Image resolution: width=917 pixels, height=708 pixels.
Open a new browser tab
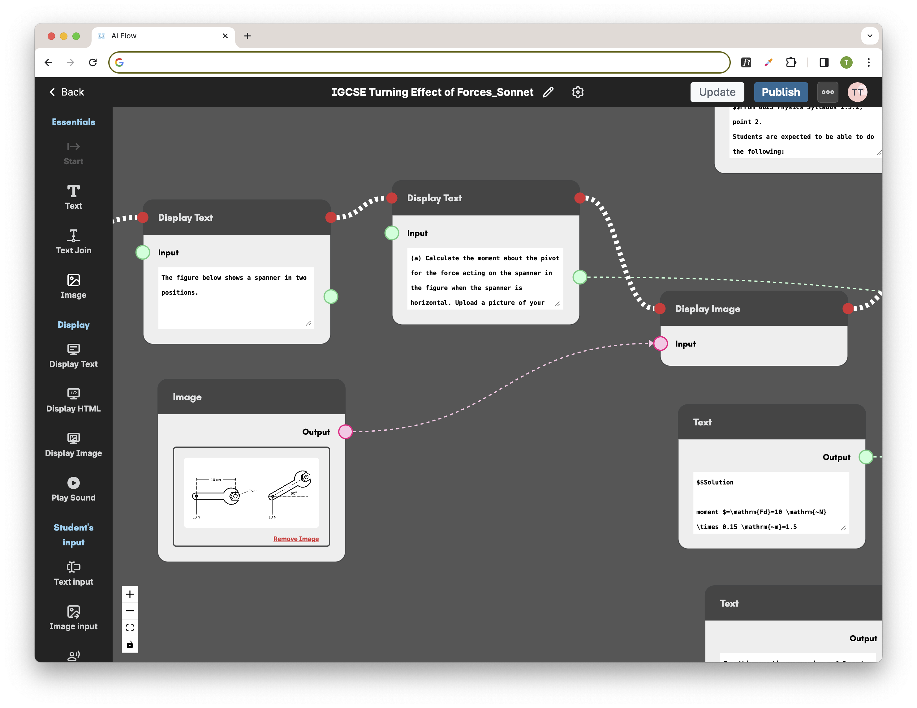(247, 36)
